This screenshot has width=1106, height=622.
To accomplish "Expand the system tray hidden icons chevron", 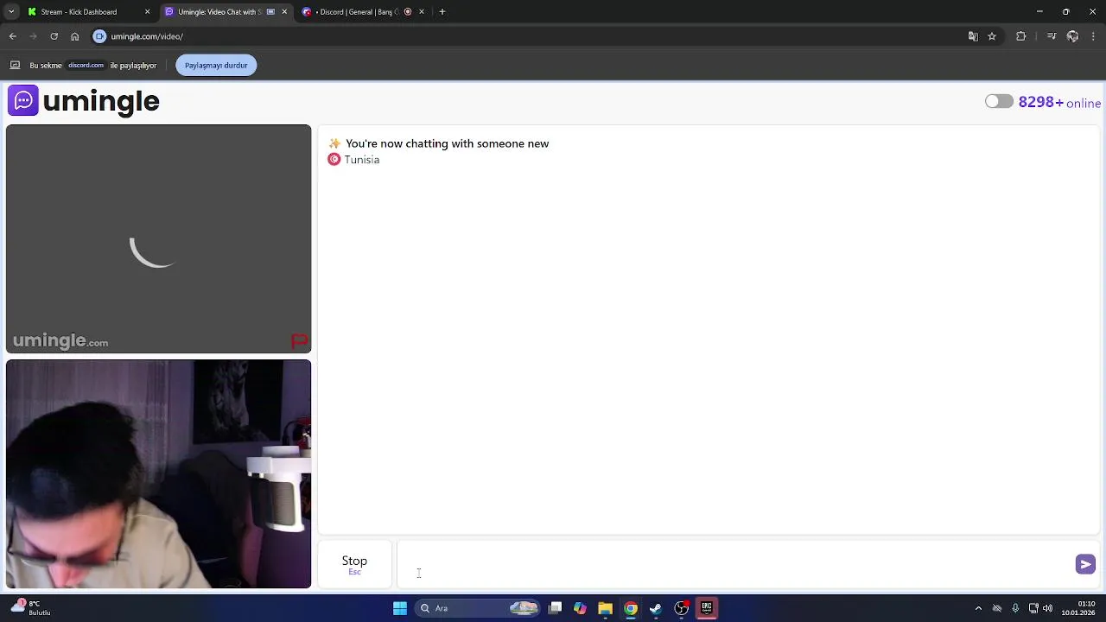I will tap(978, 608).
